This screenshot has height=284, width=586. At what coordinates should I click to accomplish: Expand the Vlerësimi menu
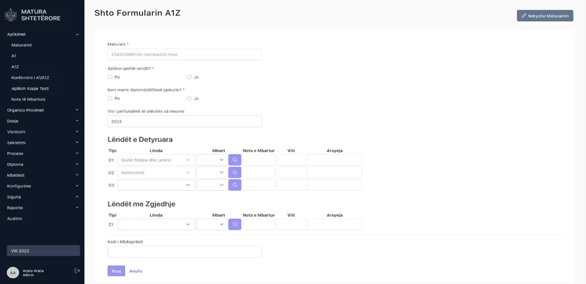click(42, 132)
